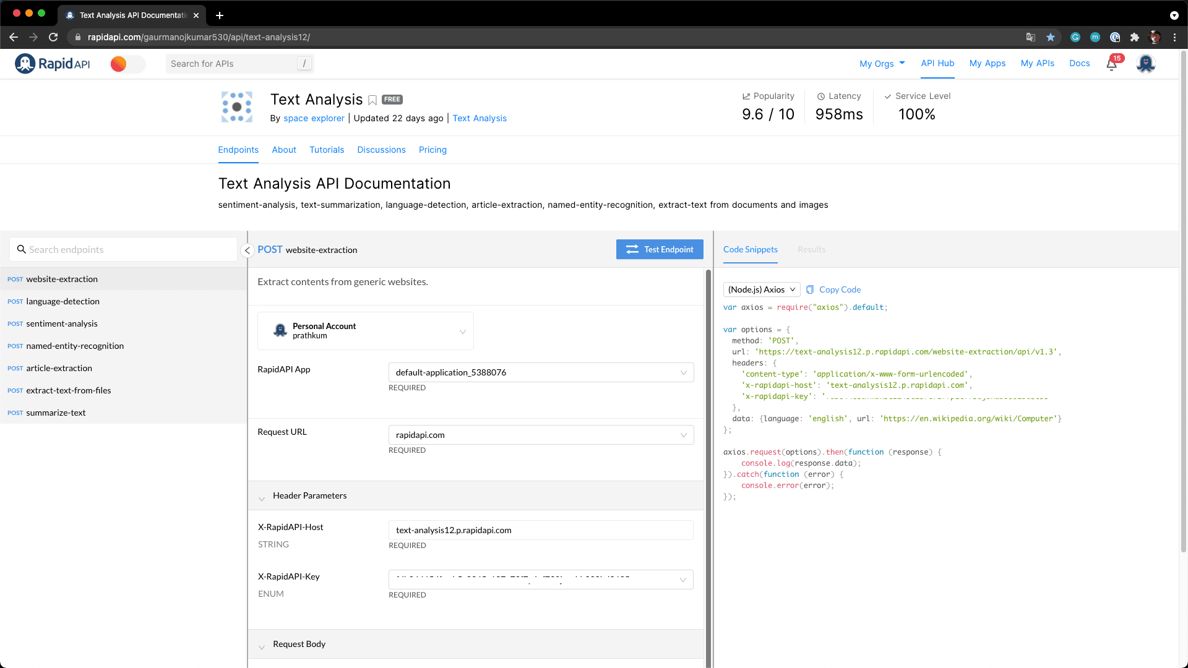This screenshot has width=1188, height=668.
Task: Switch to the Endpoints tab
Action: pyautogui.click(x=238, y=150)
